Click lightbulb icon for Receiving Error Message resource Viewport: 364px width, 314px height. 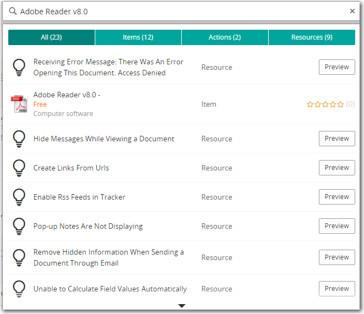pyautogui.click(x=19, y=68)
